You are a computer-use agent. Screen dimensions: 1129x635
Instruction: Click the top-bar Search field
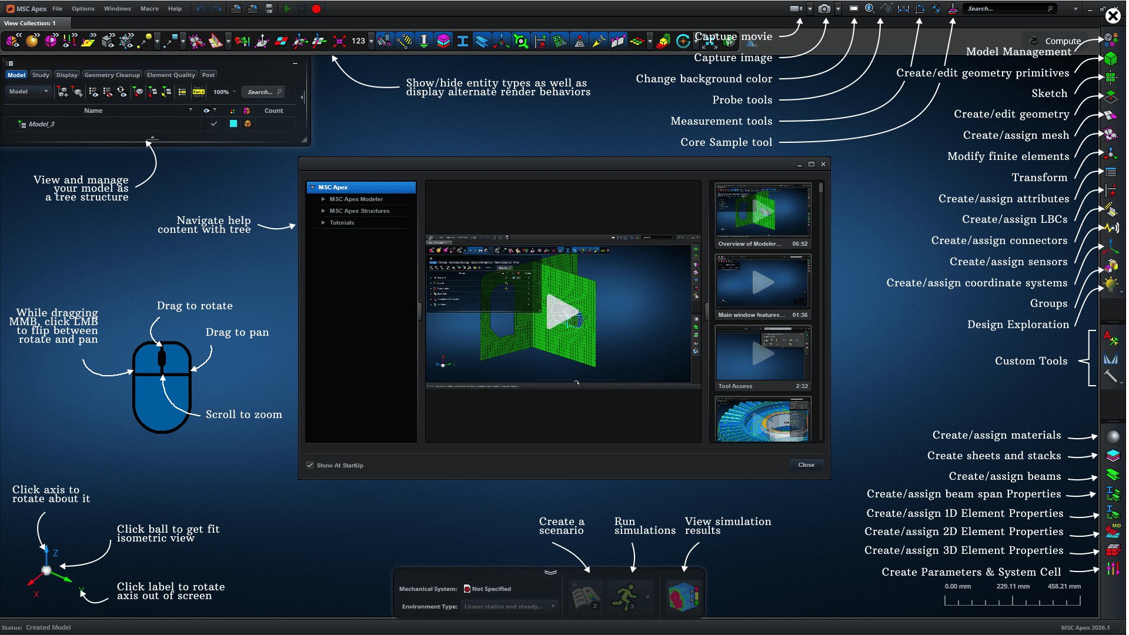pyautogui.click(x=1010, y=9)
